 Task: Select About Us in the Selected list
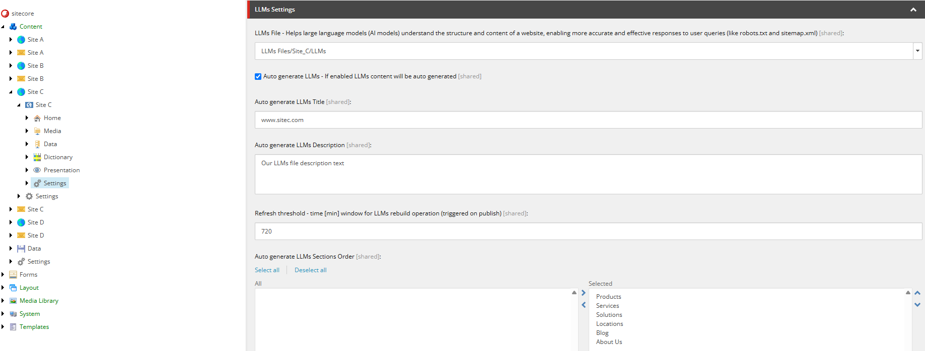click(609, 342)
